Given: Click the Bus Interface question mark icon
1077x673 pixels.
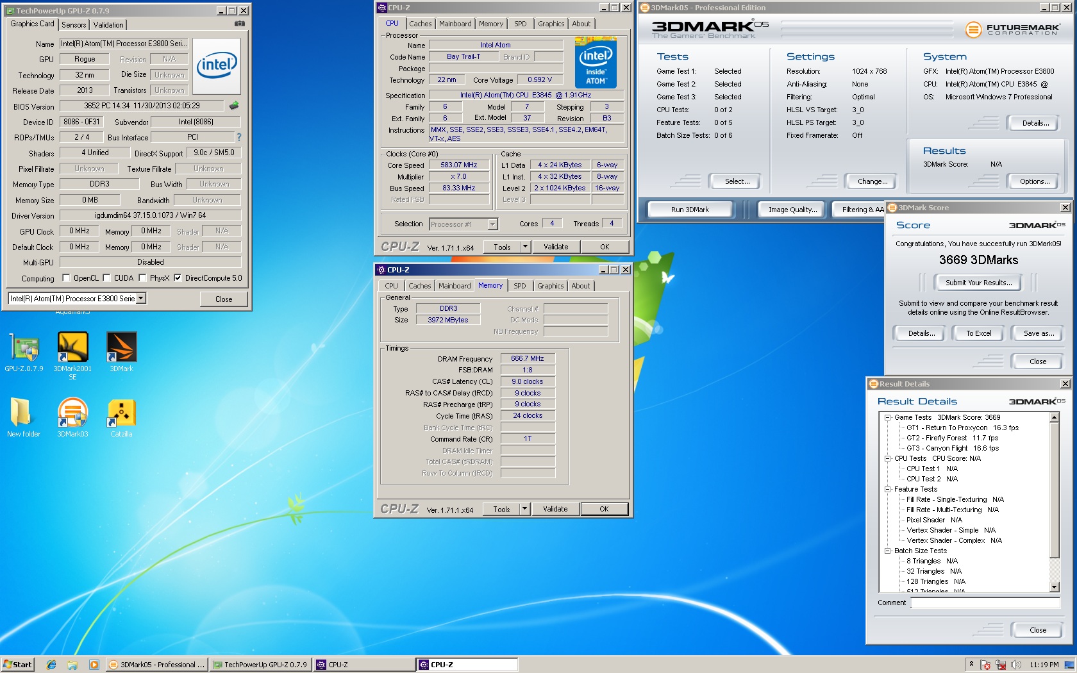Looking at the screenshot, I should [x=239, y=137].
